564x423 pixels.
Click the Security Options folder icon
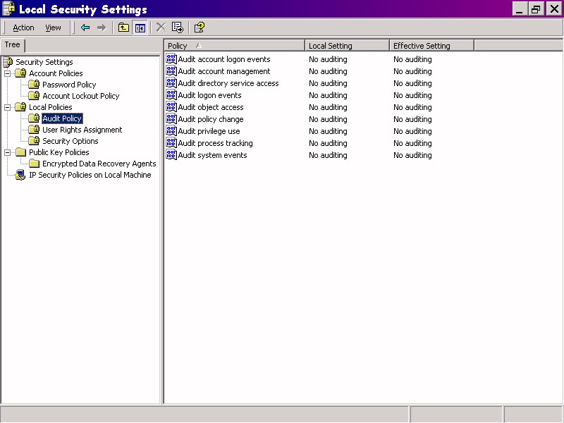point(34,141)
